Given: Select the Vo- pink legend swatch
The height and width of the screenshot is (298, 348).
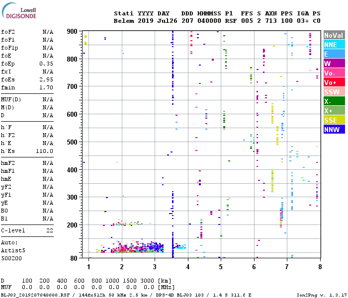Looking at the screenshot, I should [334, 73].
